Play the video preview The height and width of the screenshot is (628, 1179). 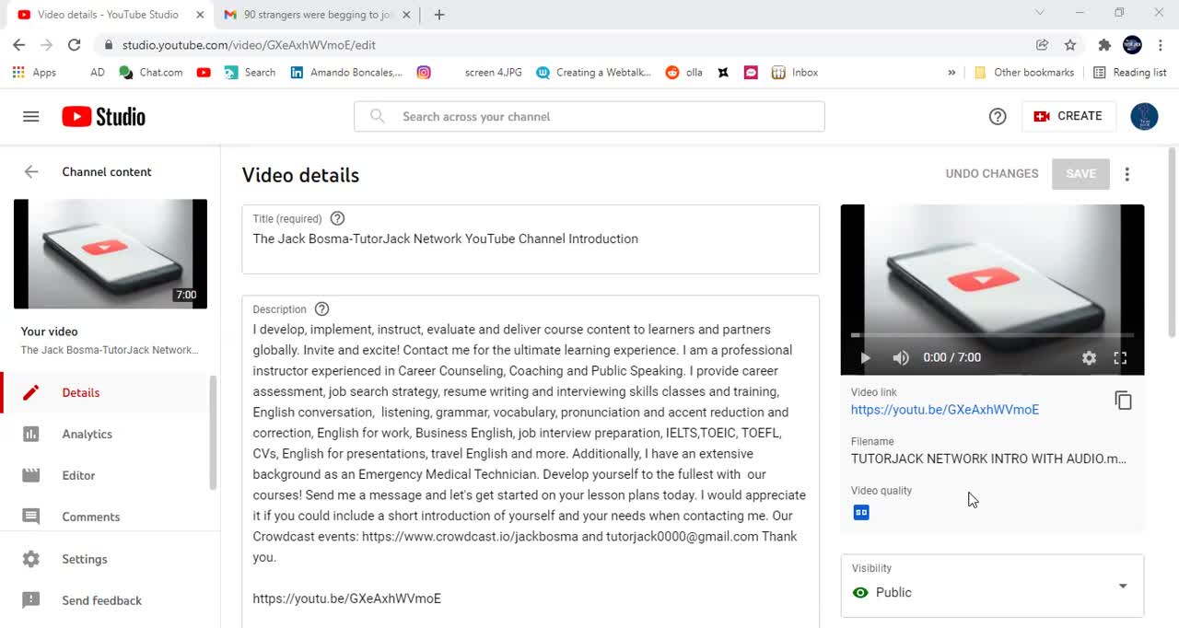pos(864,358)
